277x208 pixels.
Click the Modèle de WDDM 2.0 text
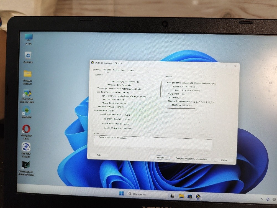point(182,105)
